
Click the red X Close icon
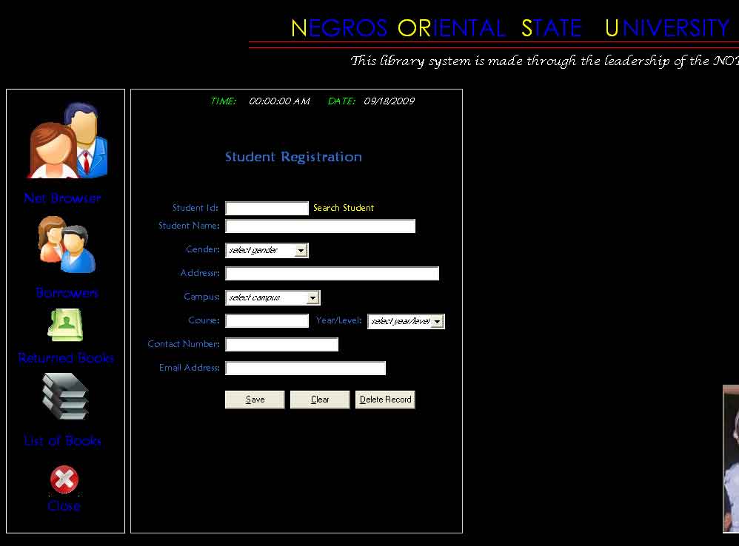[64, 479]
